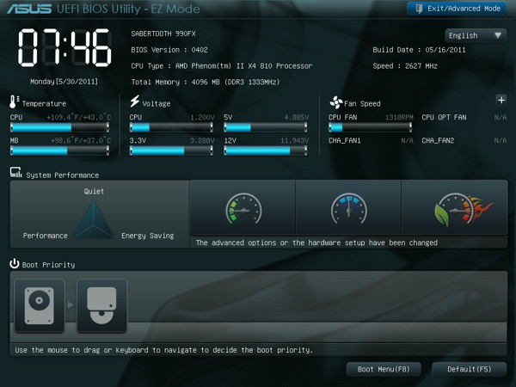
Task: Click the boot priority hint text
Action: [x=163, y=350]
